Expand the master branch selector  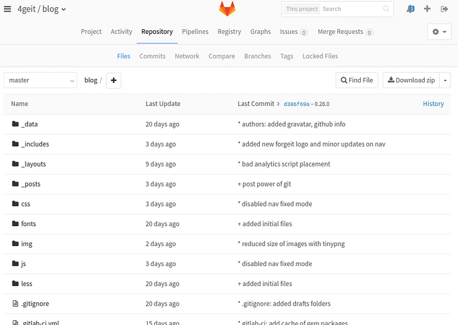[40, 80]
